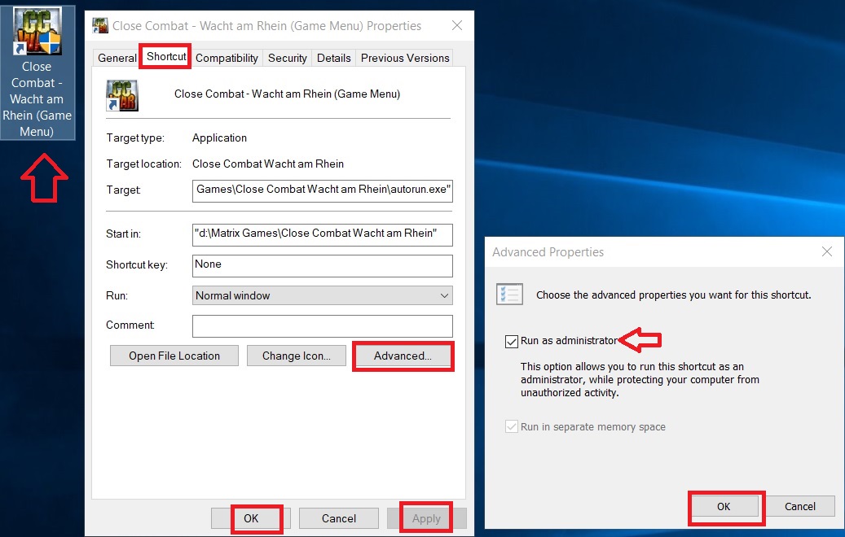This screenshot has width=845, height=537.
Task: Click the large Close Combat icon beside the shortcut name
Action: pos(122,95)
